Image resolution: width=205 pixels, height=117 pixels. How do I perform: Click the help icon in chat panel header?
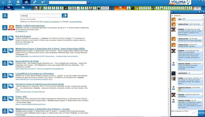coord(201,12)
